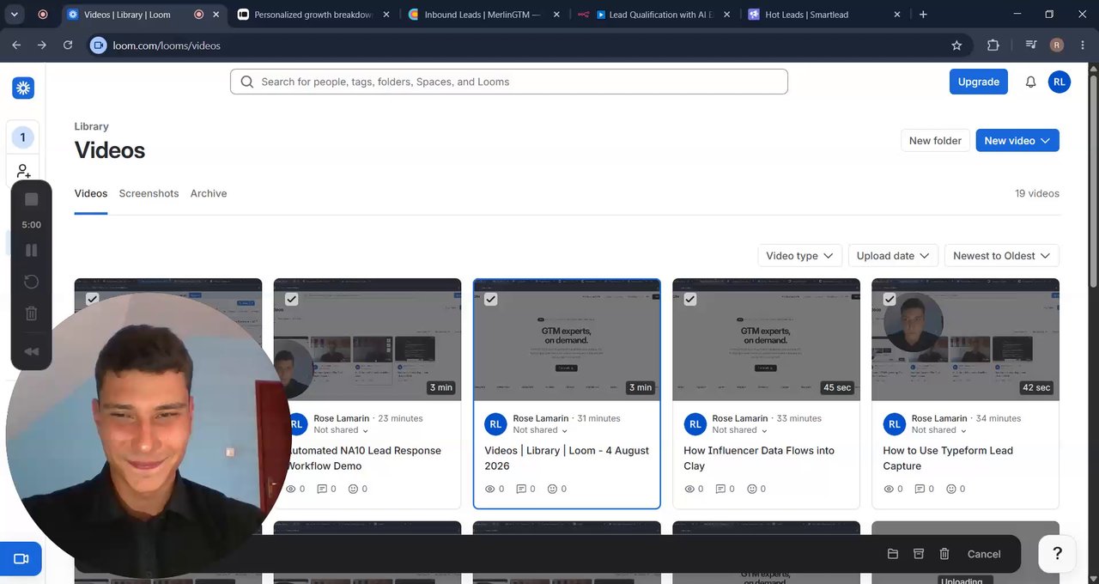Uncheck the How Influencer Data Flows video checkbox
The height and width of the screenshot is (584, 1099).
(690, 299)
